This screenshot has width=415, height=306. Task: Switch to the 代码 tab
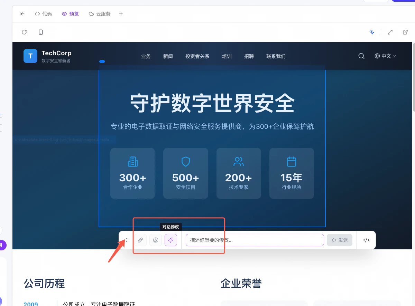click(x=43, y=14)
